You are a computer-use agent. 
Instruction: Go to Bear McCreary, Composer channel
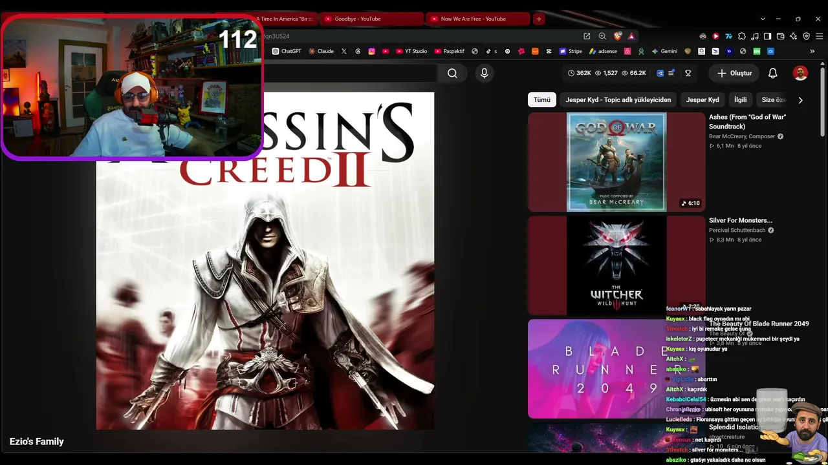click(742, 136)
